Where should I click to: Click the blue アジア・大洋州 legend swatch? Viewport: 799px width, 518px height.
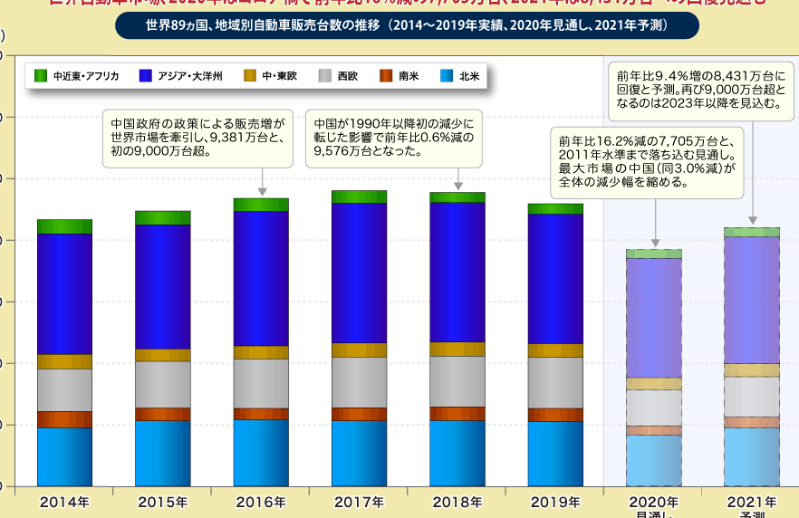145,76
